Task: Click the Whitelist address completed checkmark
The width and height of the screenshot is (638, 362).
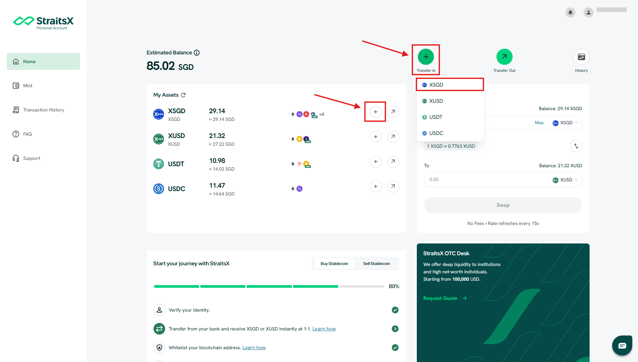Action: coord(395,348)
